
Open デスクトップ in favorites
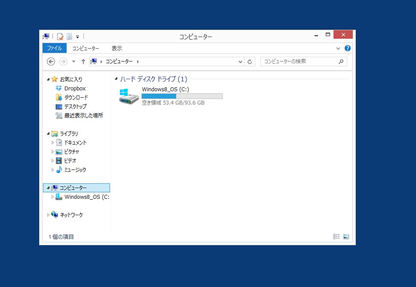pyautogui.click(x=75, y=106)
